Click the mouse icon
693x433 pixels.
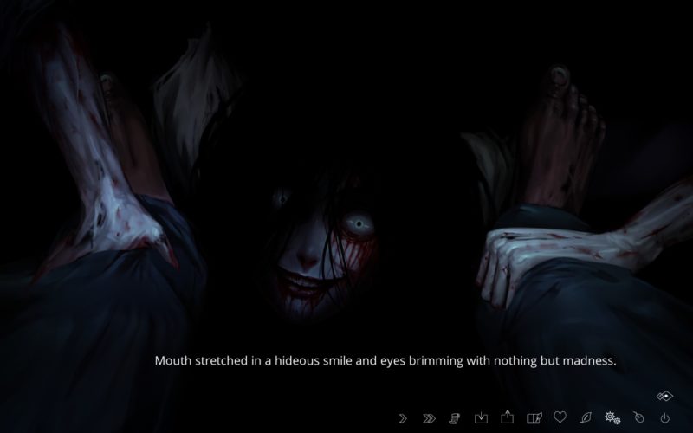(638, 417)
